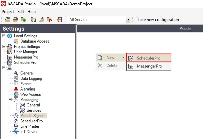Click the Project Settings icon in tree

pyautogui.click(x=10, y=47)
